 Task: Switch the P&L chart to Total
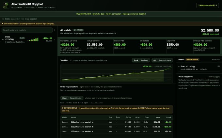(136, 60)
